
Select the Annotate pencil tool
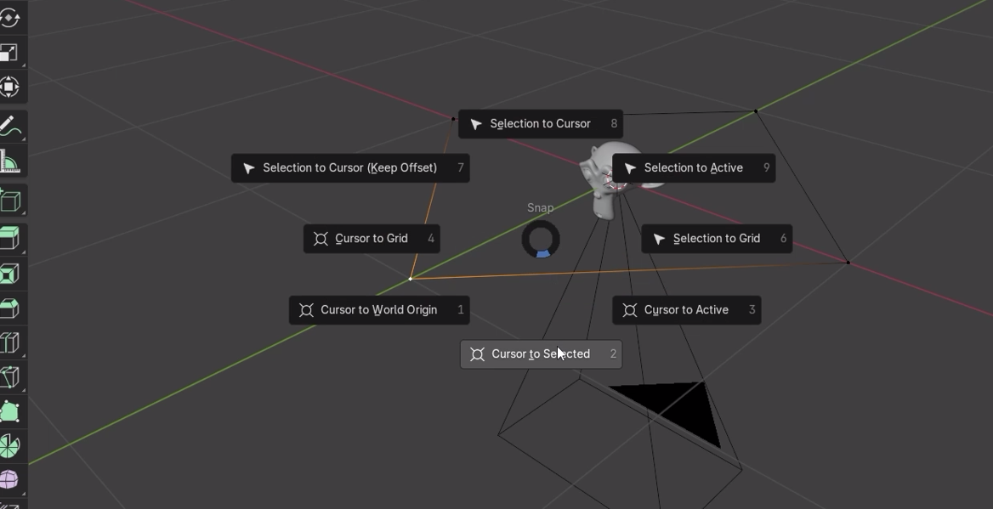tap(9, 126)
